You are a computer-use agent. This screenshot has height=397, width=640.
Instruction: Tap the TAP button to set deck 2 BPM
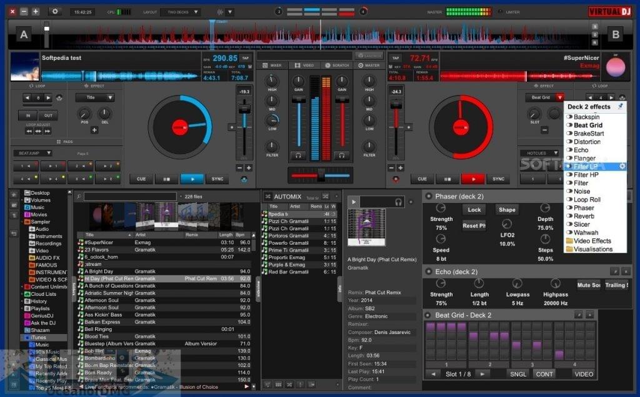tap(394, 58)
